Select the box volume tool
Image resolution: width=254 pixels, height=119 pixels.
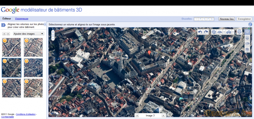[x=214, y=32]
